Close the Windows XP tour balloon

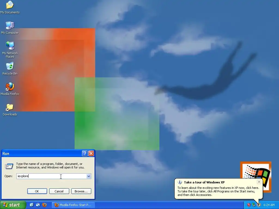click(259, 182)
